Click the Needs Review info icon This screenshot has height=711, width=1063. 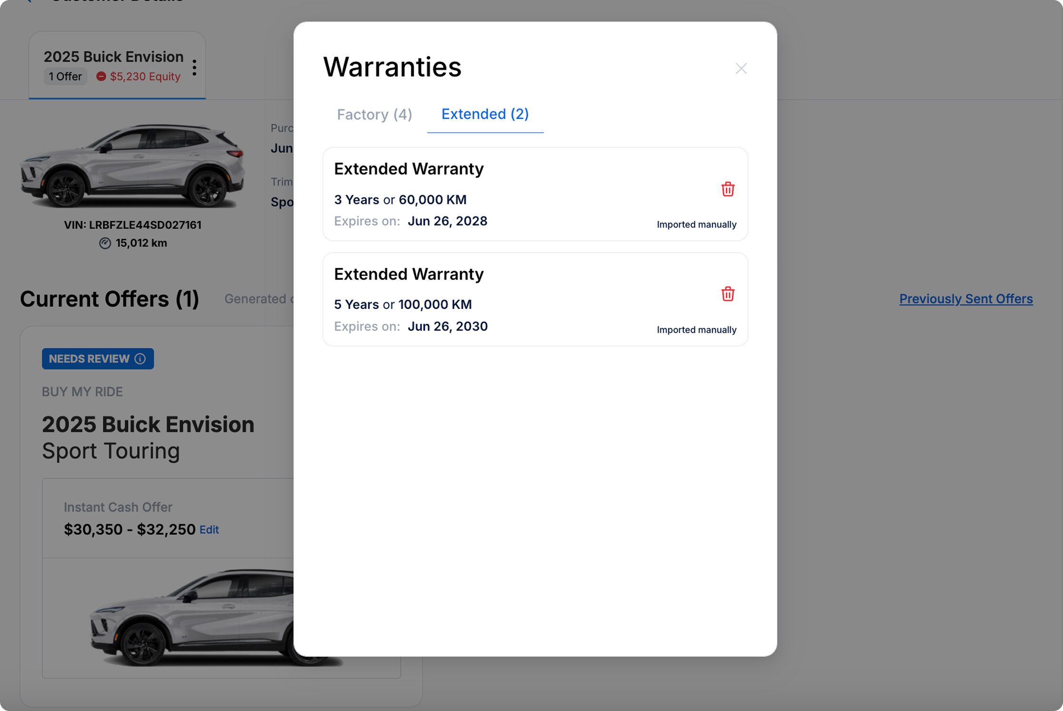(x=140, y=359)
